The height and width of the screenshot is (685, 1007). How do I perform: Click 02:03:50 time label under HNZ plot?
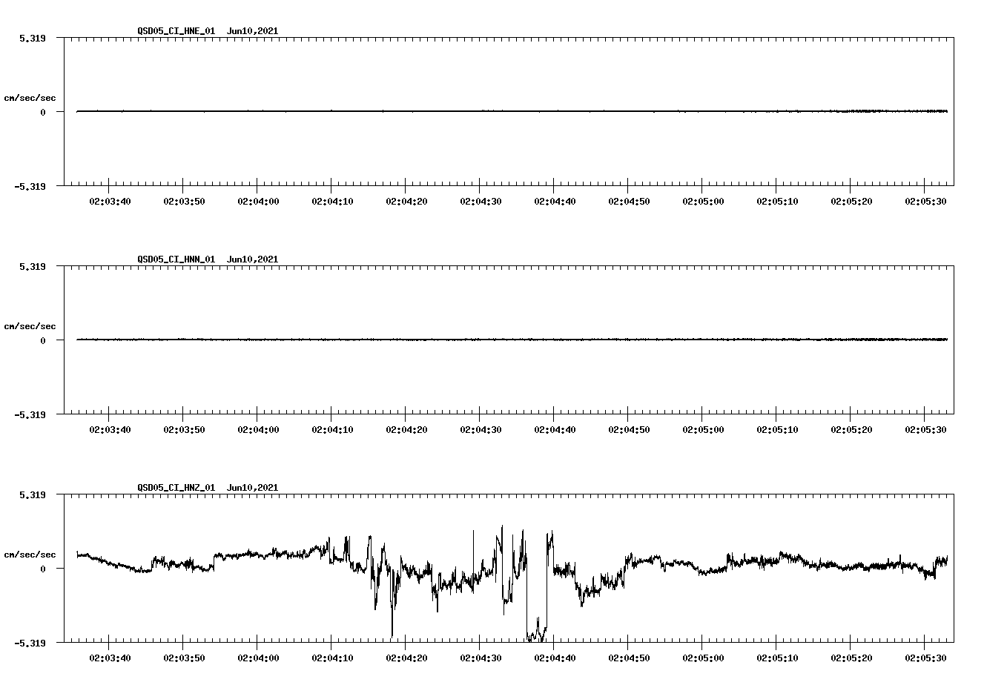click(184, 658)
